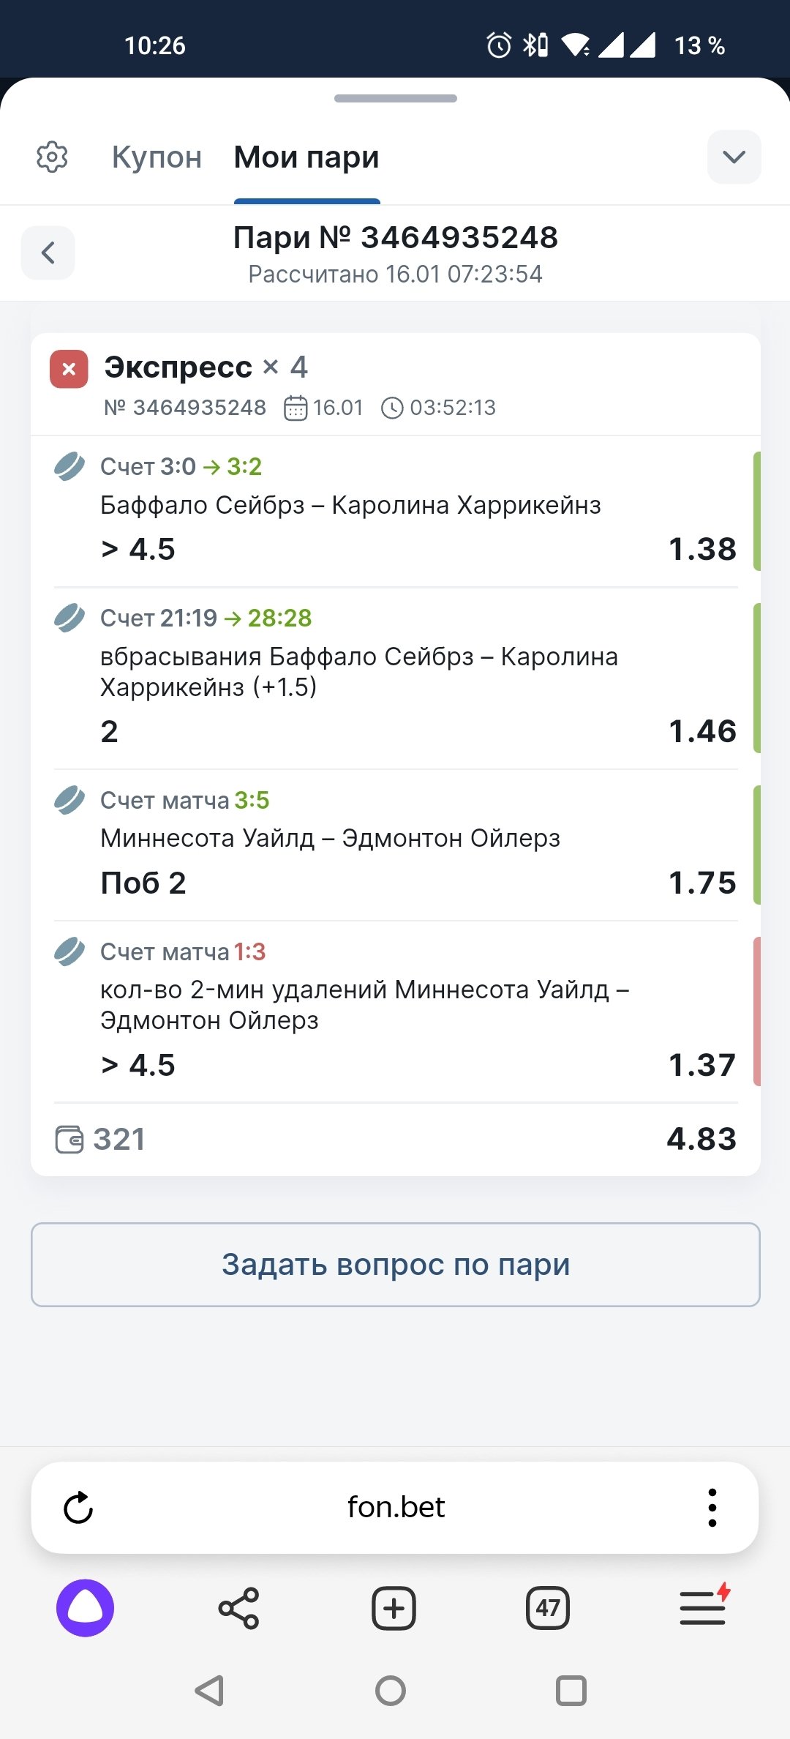Image resolution: width=790 pixels, height=1739 pixels.
Task: Tap the three-dot address bar options
Action: pos(712,1508)
